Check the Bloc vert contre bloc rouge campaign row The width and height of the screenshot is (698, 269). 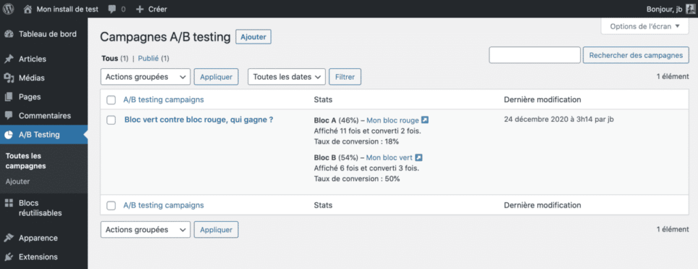(111, 120)
